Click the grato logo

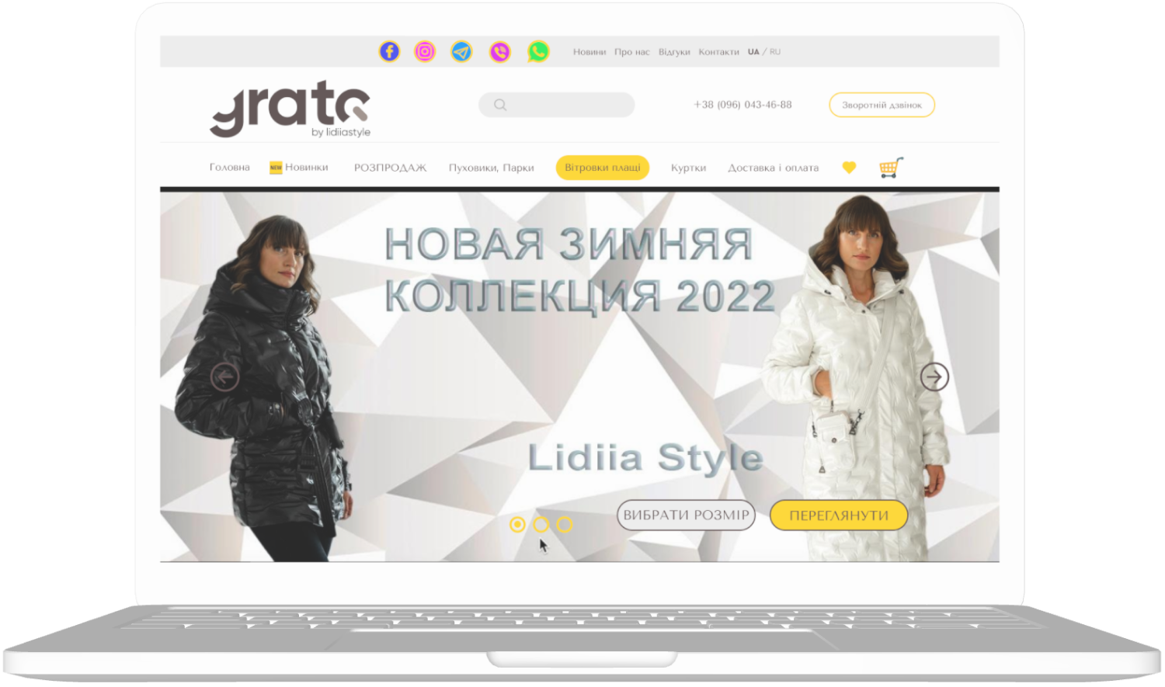pyautogui.click(x=290, y=111)
